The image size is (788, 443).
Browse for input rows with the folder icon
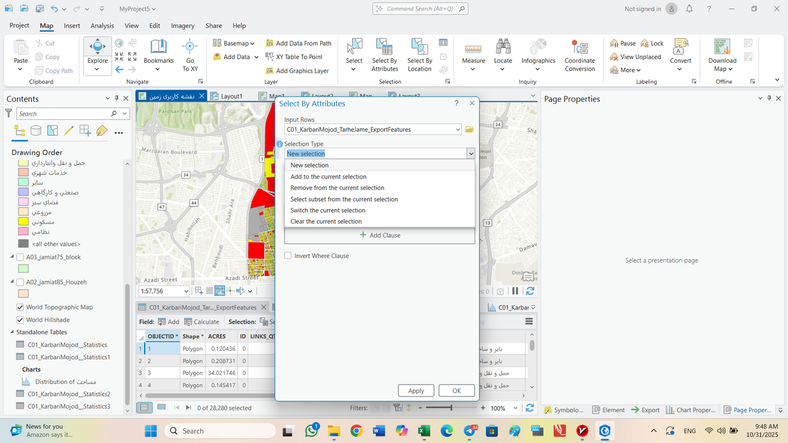pos(469,129)
